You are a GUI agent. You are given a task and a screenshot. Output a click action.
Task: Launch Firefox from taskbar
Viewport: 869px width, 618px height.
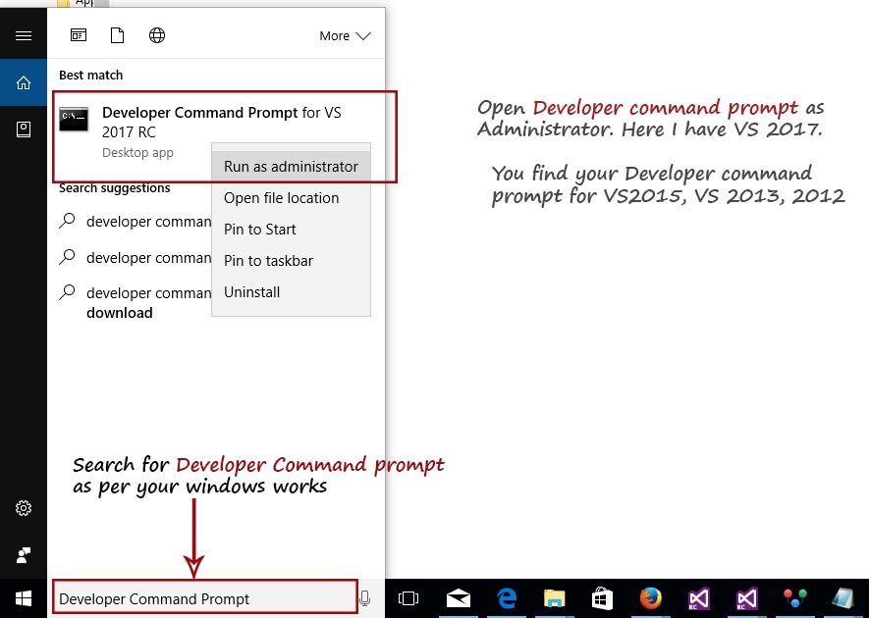coord(651,598)
